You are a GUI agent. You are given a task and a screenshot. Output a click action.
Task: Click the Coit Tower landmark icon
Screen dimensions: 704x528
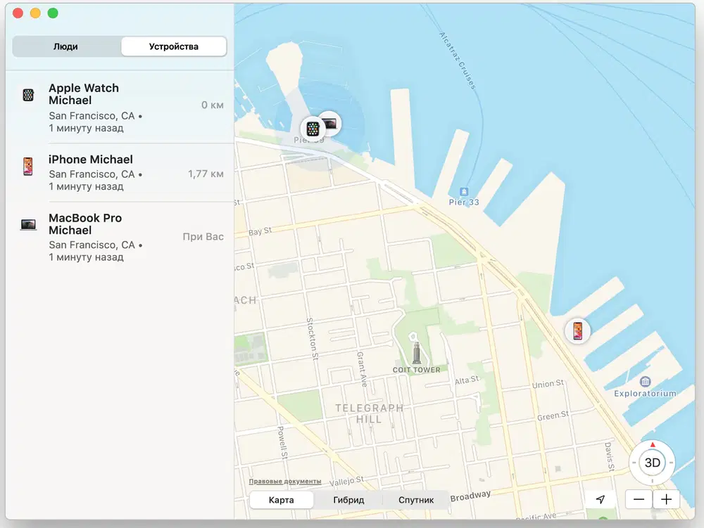point(416,352)
